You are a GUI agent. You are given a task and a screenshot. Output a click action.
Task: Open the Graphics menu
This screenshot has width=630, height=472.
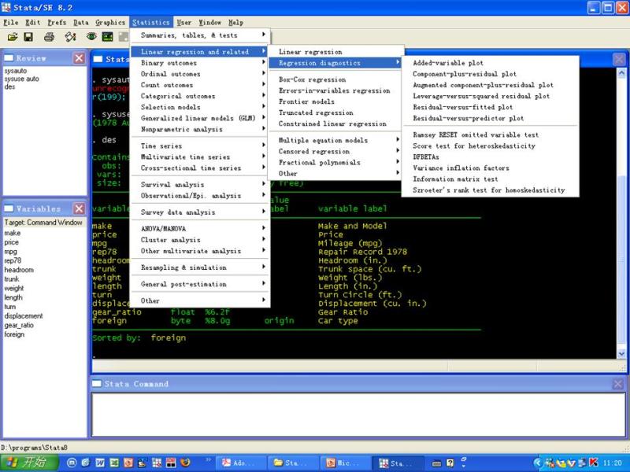(x=110, y=23)
